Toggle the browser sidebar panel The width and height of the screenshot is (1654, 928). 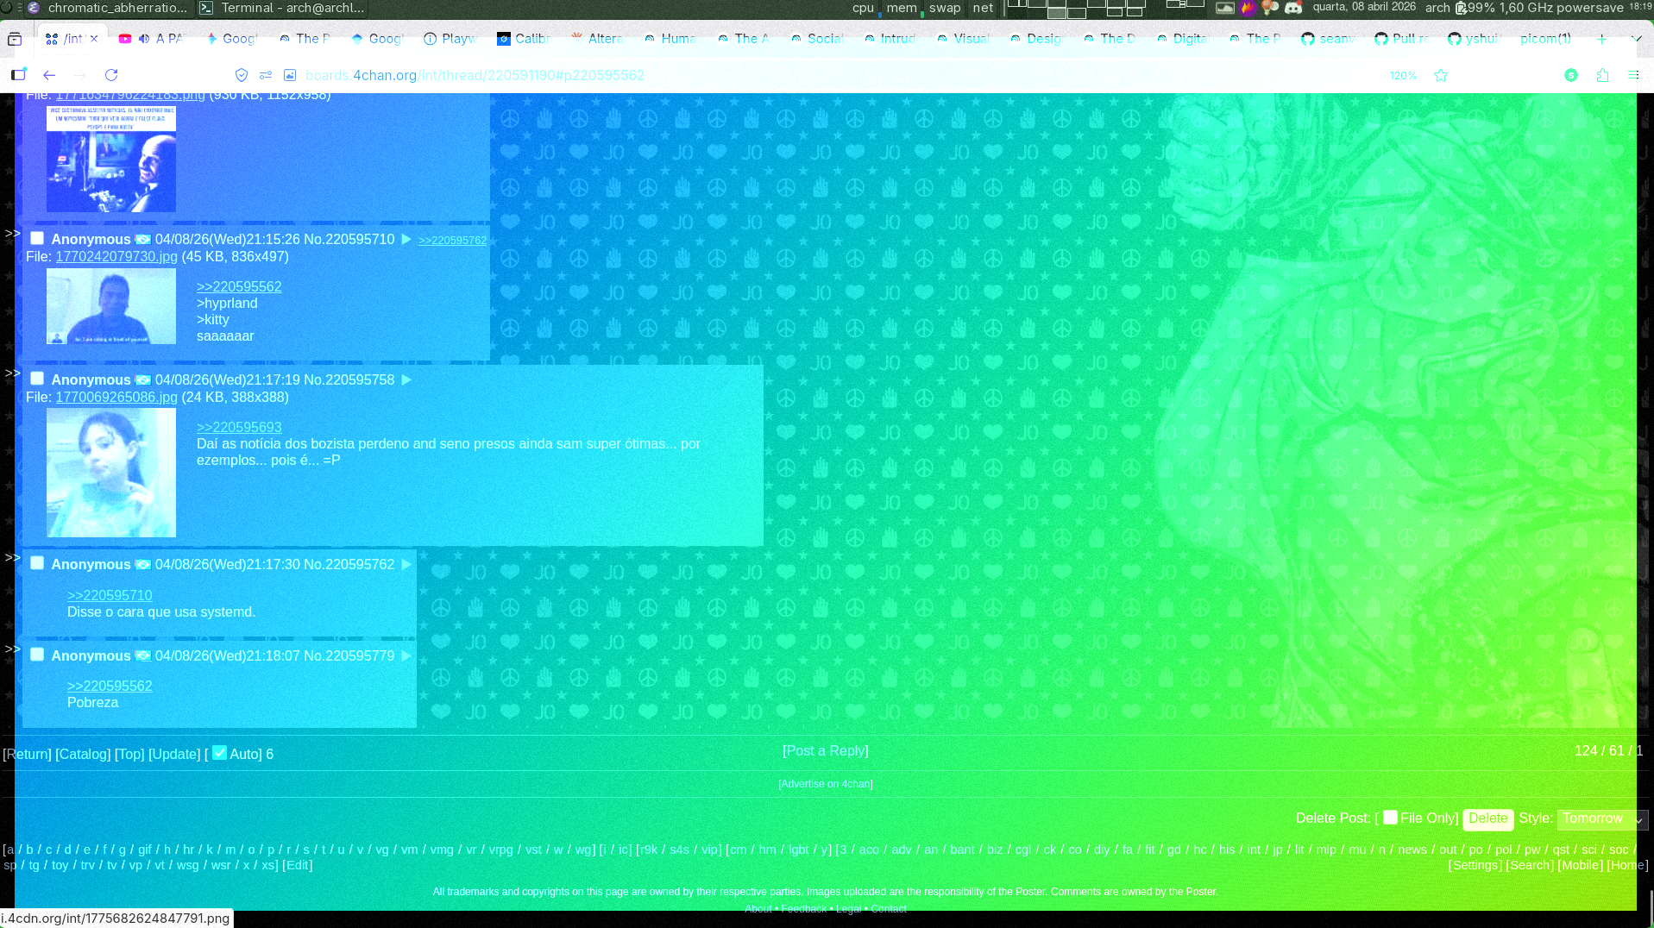18,75
